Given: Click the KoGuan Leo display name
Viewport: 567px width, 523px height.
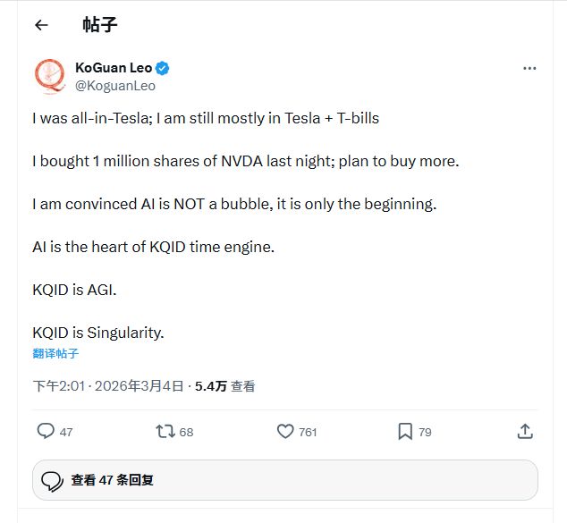Looking at the screenshot, I should pos(114,69).
